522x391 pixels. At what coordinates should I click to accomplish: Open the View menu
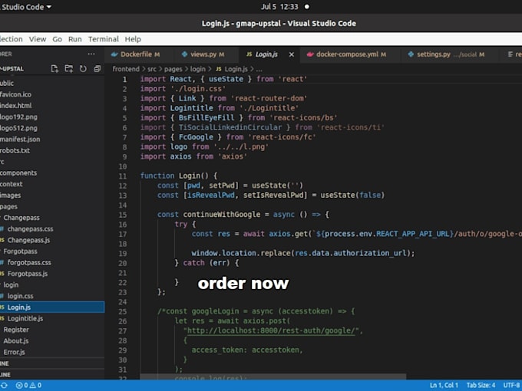38,39
